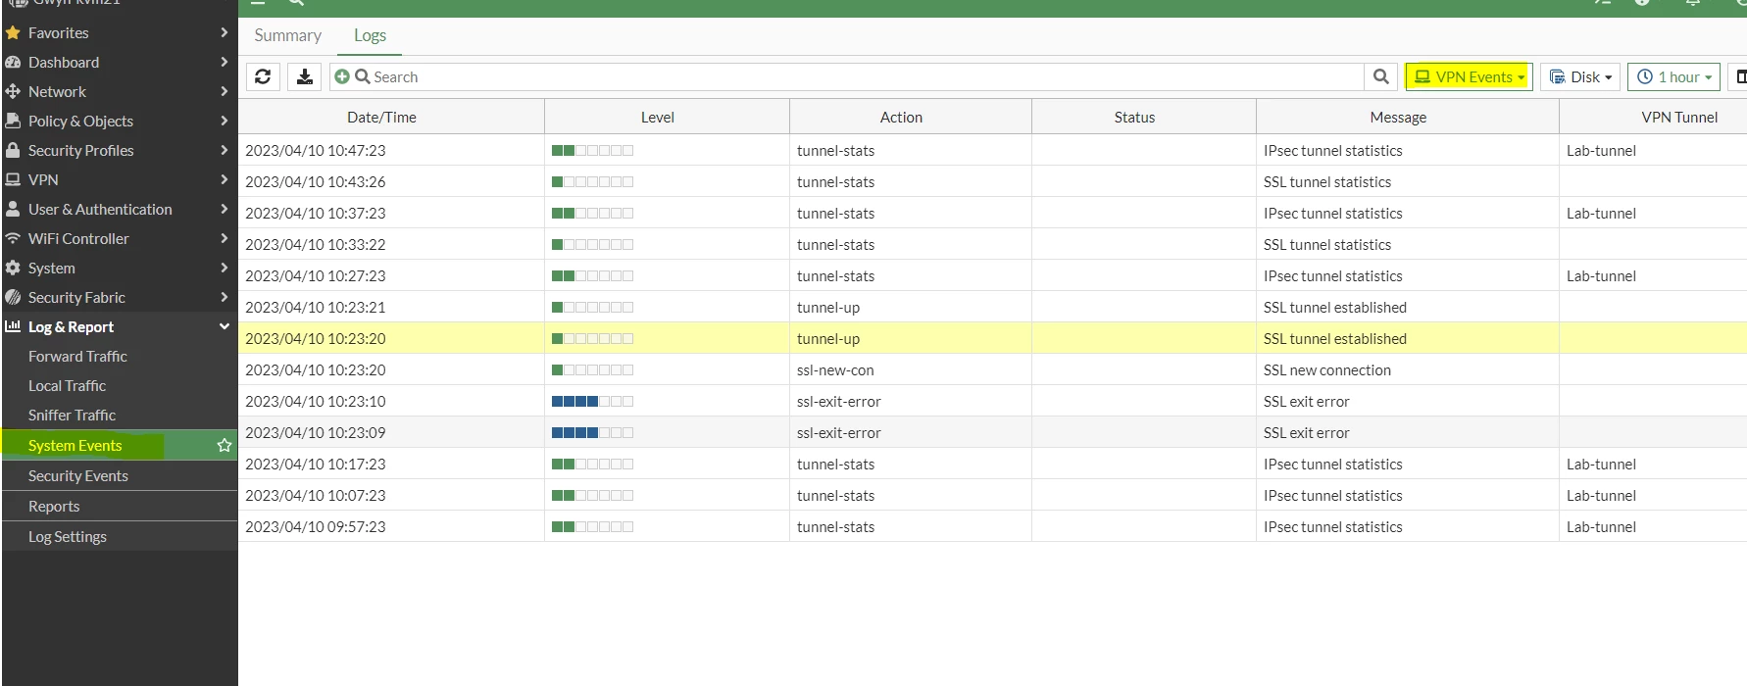Click the Security Fabric icon in sidebar
The width and height of the screenshot is (1747, 686).
pyautogui.click(x=13, y=298)
